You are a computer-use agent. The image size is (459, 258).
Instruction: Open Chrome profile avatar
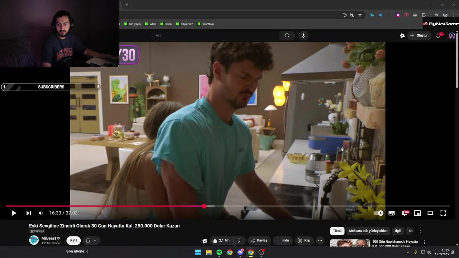[x=445, y=15]
